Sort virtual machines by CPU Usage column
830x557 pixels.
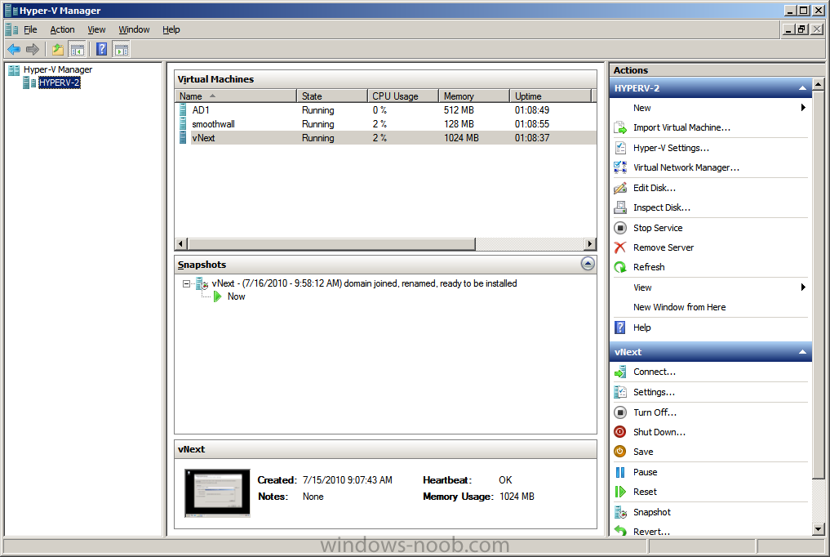(403, 96)
